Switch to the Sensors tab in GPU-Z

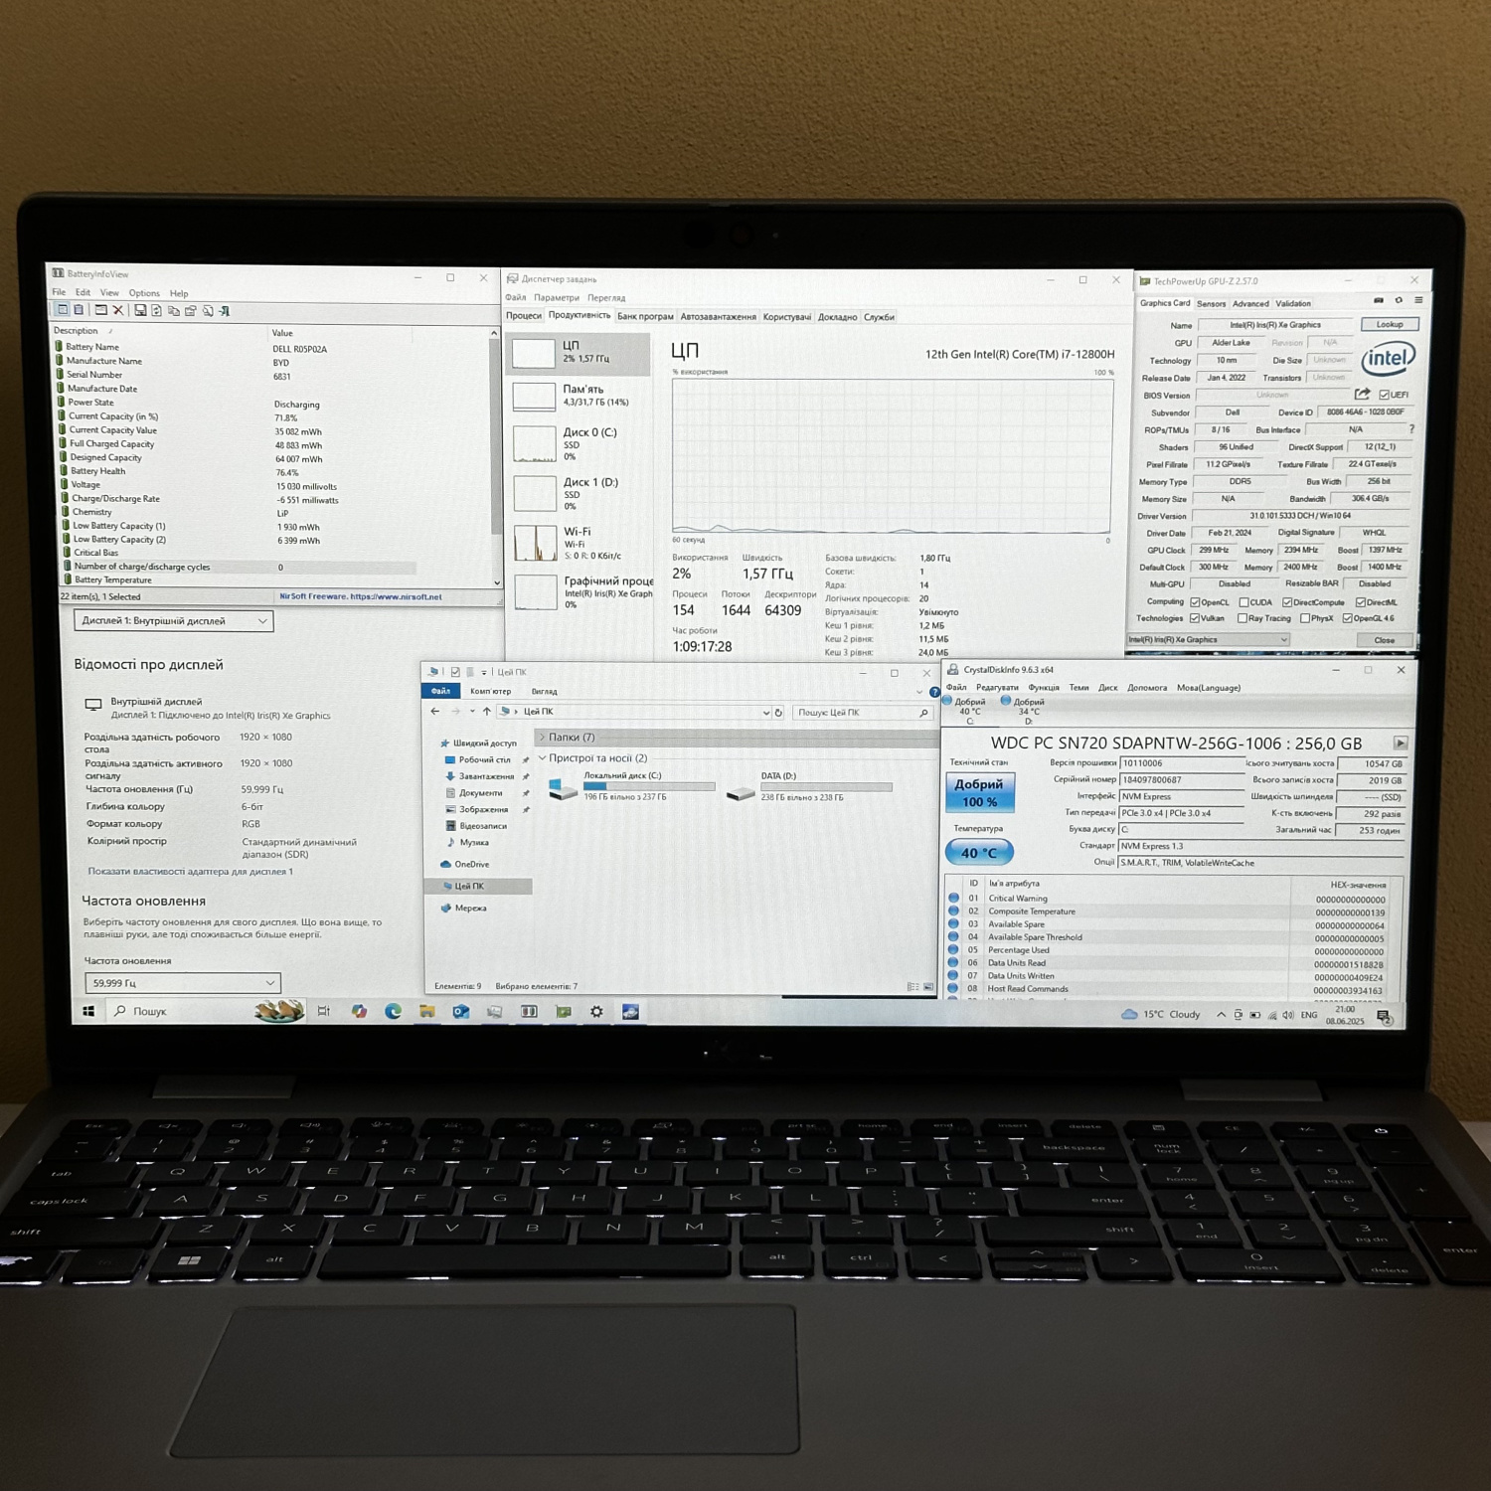[1211, 304]
